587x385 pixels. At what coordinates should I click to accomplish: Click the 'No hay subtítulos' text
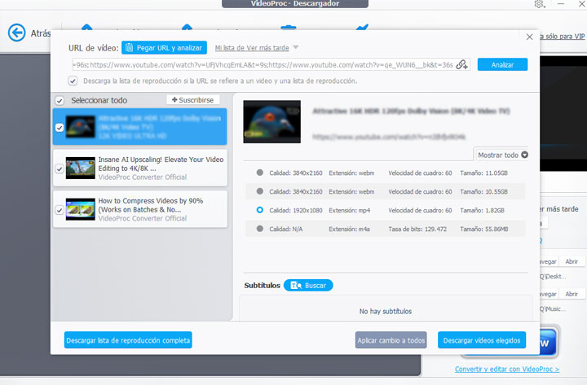(386, 311)
